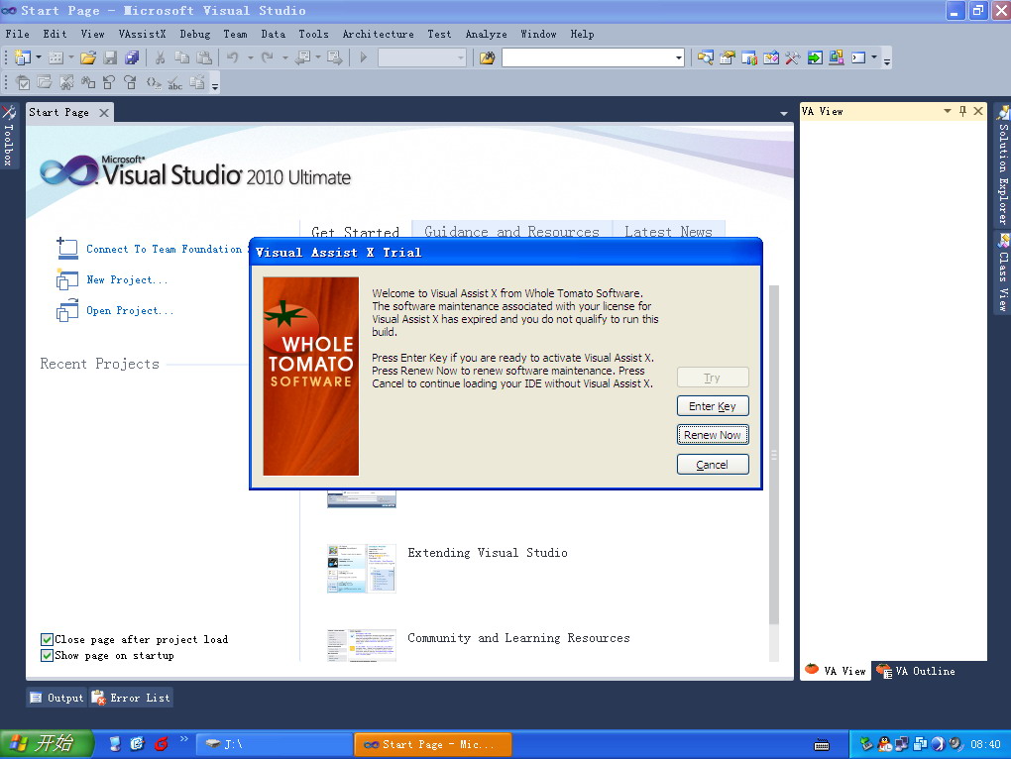Click the Start Page green arrow icon
1011x759 pixels.
click(x=815, y=58)
